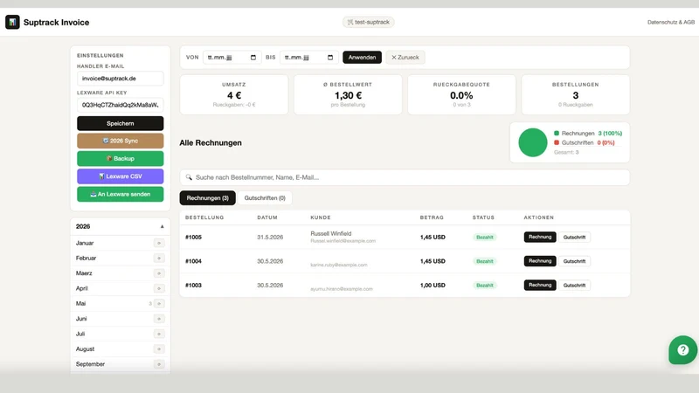Open Rechnung for order #1003
699x393 pixels.
540,286
